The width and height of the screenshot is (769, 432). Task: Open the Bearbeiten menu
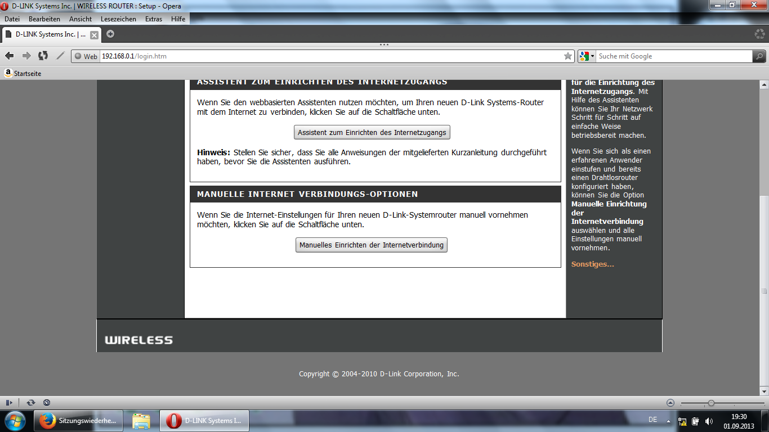[x=44, y=19]
